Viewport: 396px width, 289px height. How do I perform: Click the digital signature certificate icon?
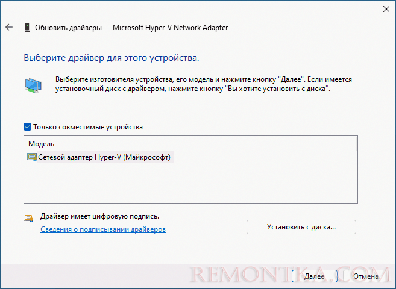tap(28, 217)
